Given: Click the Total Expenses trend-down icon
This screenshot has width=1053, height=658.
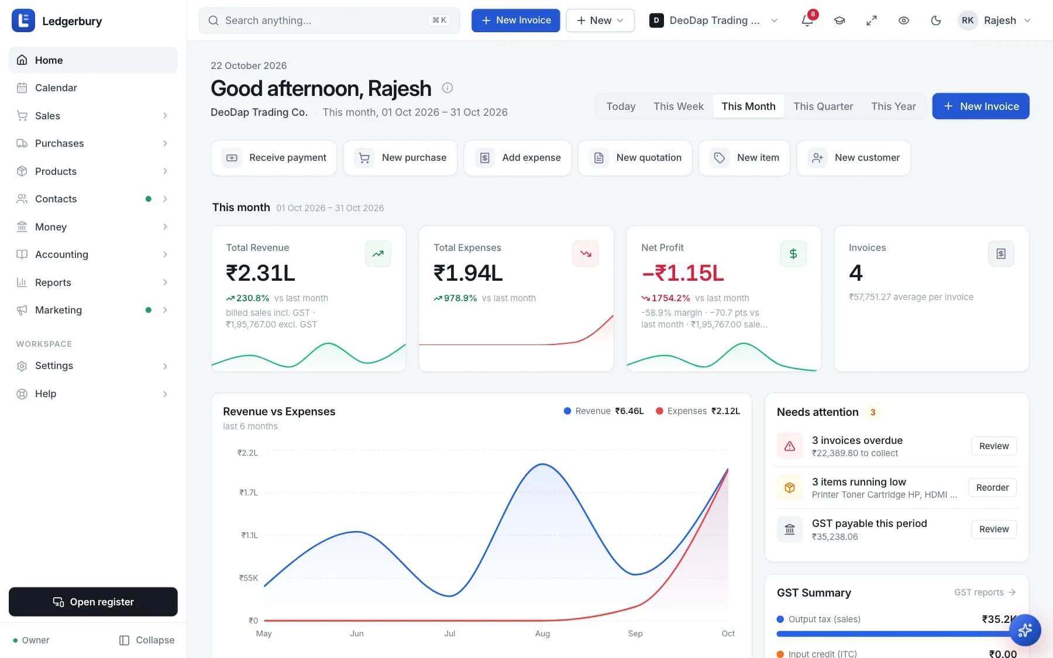Looking at the screenshot, I should click(x=586, y=254).
